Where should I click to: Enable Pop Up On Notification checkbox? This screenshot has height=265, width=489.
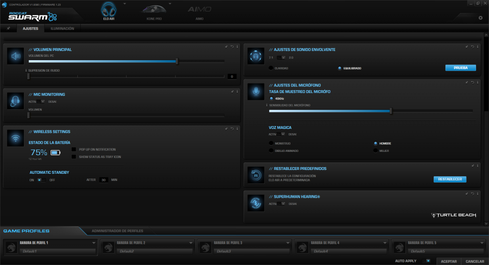pos(74,149)
